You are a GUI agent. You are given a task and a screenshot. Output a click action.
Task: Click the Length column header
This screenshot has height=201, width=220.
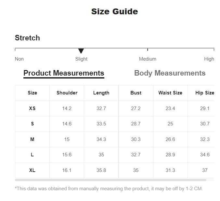tap(101, 93)
